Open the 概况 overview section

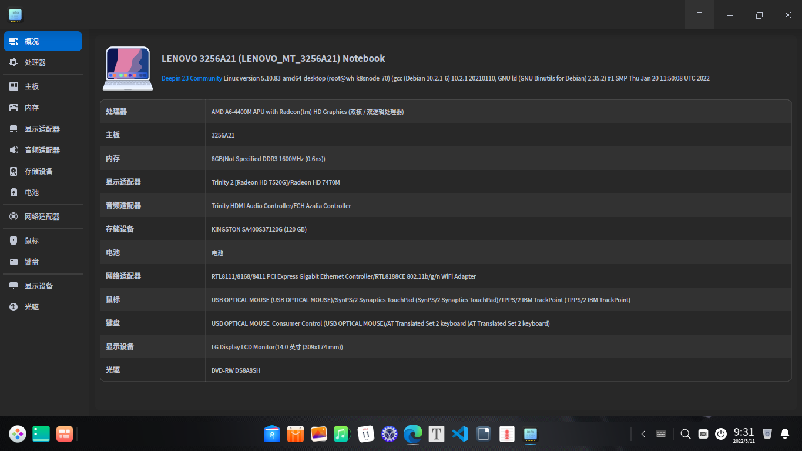[x=43, y=41]
